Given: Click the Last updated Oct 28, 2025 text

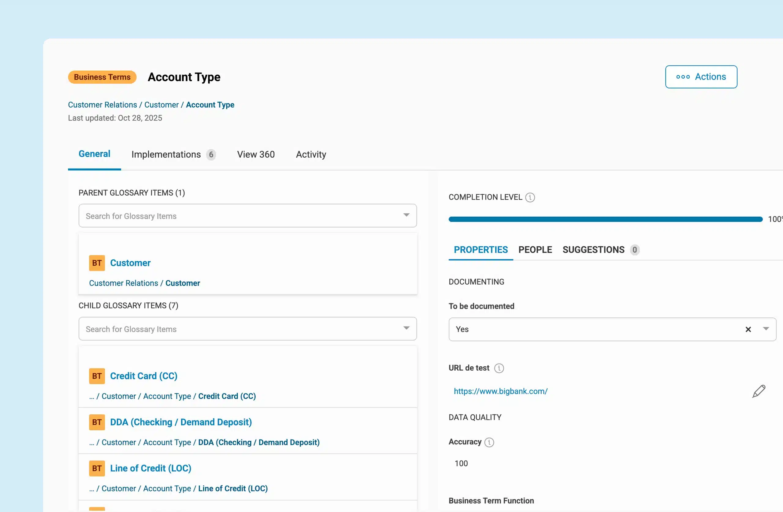Looking at the screenshot, I should point(115,118).
